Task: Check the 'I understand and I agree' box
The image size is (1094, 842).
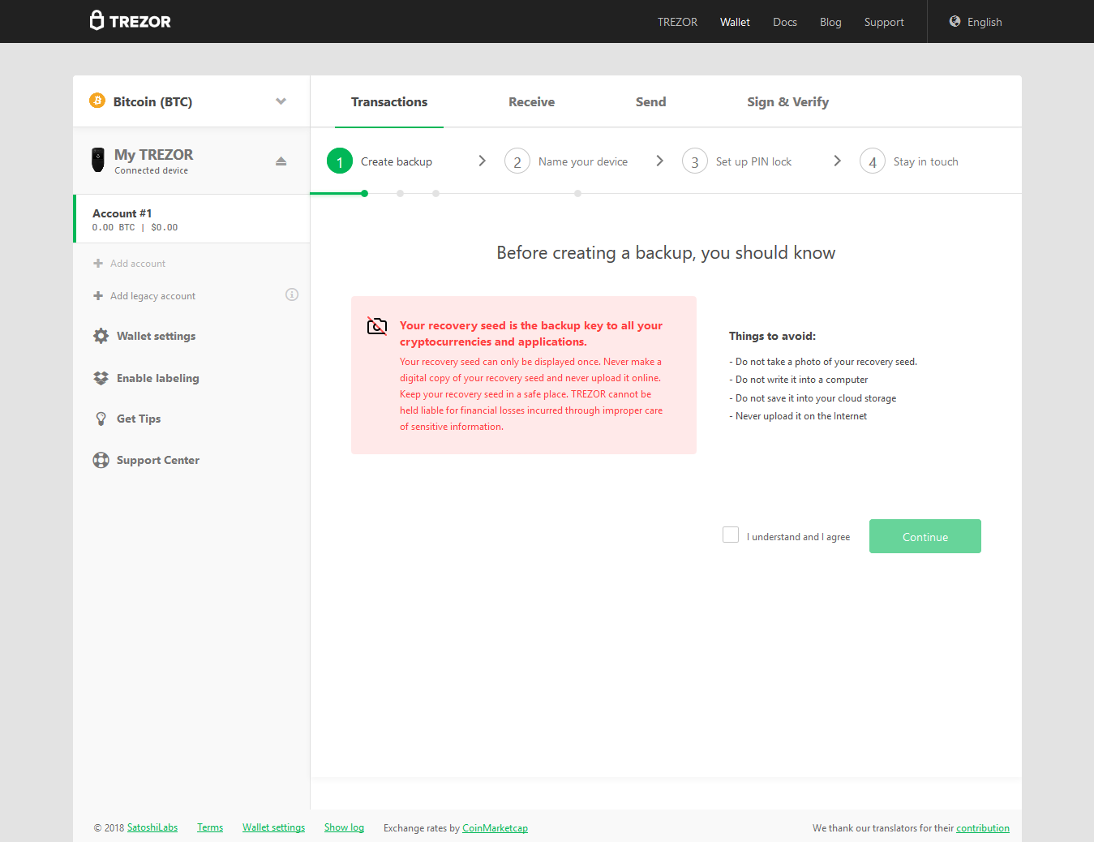Action: pyautogui.click(x=731, y=535)
